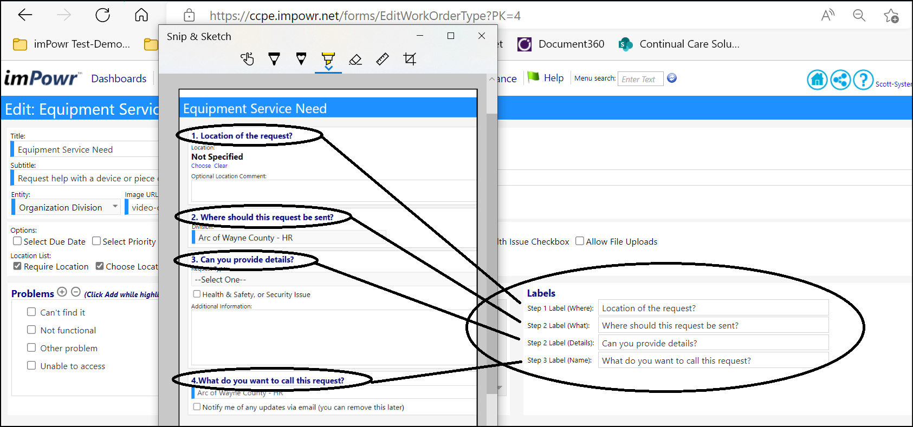Select the pencil tool in Snip & Sketch
Screen dimensions: 913x427
[301, 59]
